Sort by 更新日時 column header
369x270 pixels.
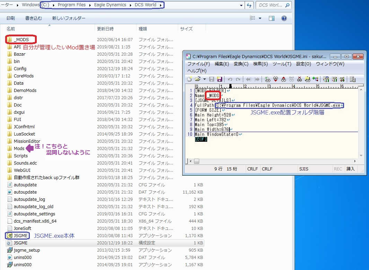[x=105, y=29]
